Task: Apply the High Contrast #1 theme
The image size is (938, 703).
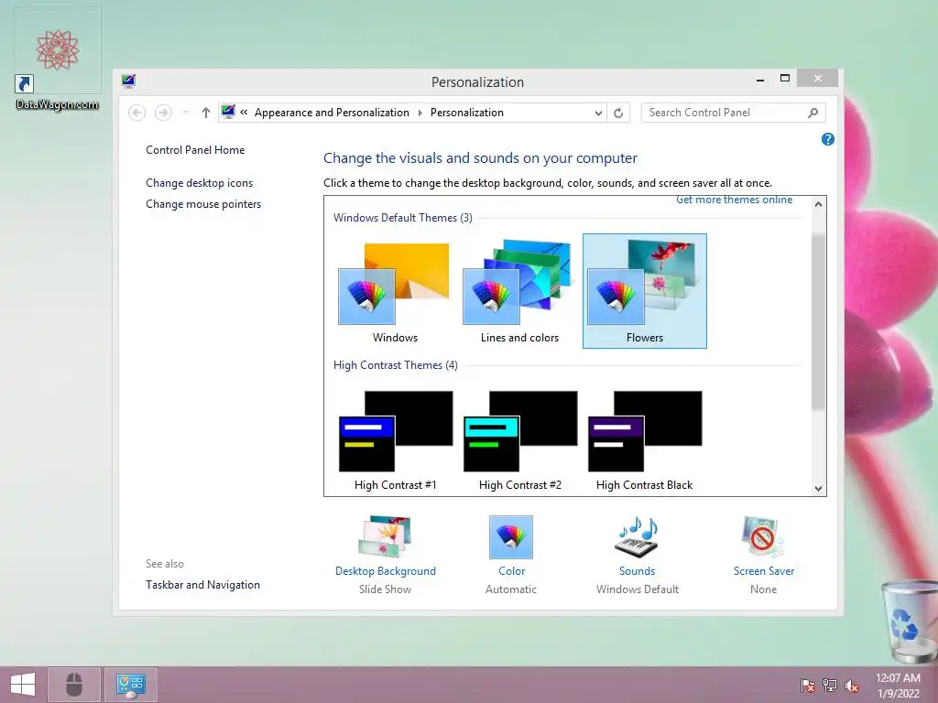Action: coord(395,440)
